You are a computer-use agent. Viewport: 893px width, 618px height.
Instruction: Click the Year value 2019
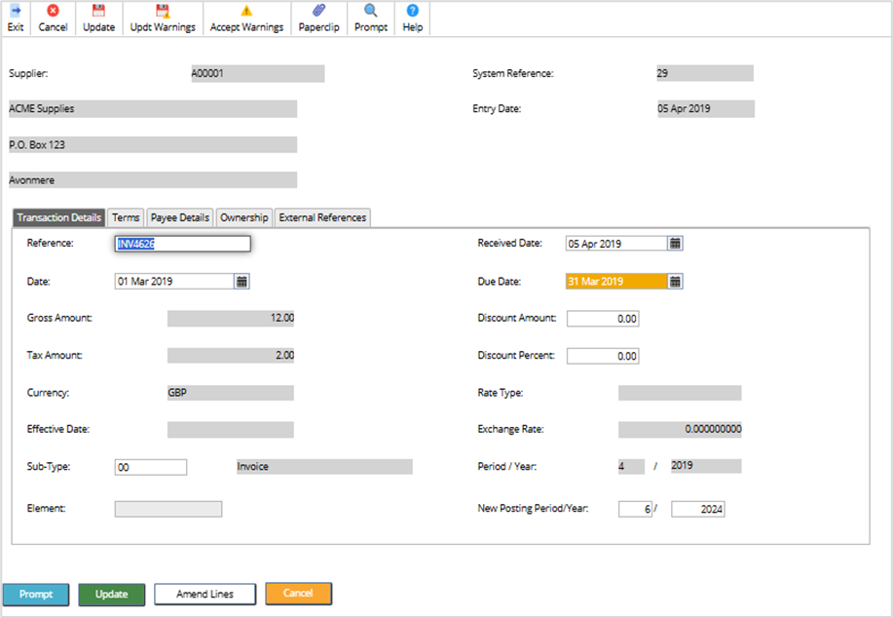[706, 466]
